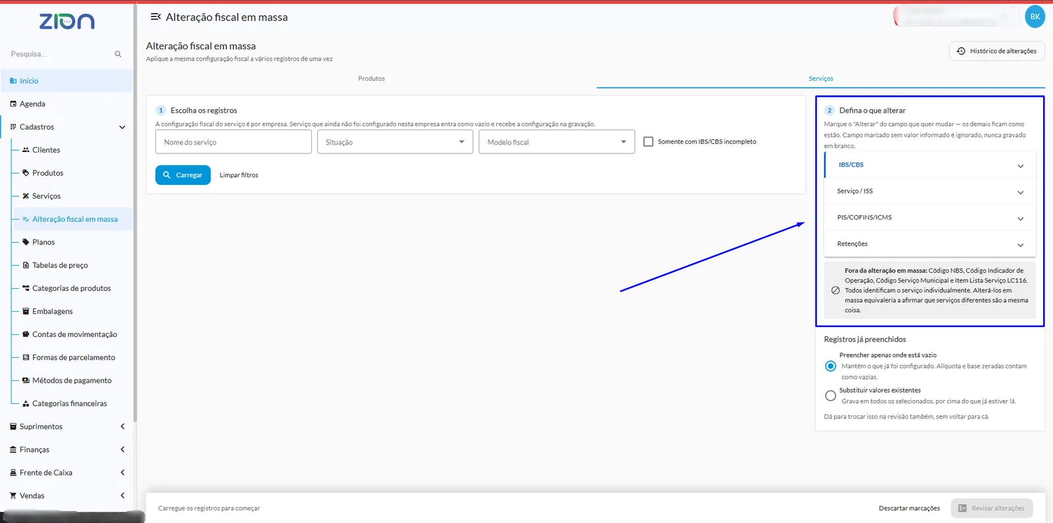This screenshot has height=523, width=1053.
Task: Click the search magnifier icon in sidebar
Action: click(118, 54)
